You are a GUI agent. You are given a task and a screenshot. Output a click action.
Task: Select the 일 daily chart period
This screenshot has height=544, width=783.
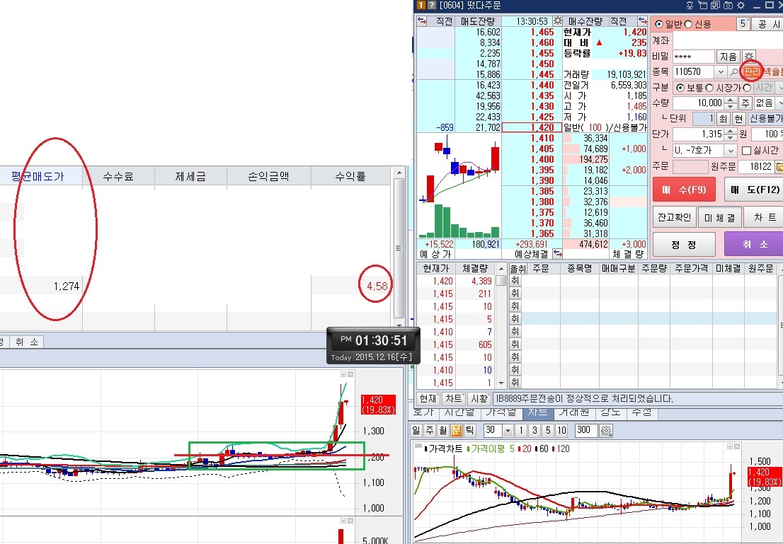click(x=416, y=430)
